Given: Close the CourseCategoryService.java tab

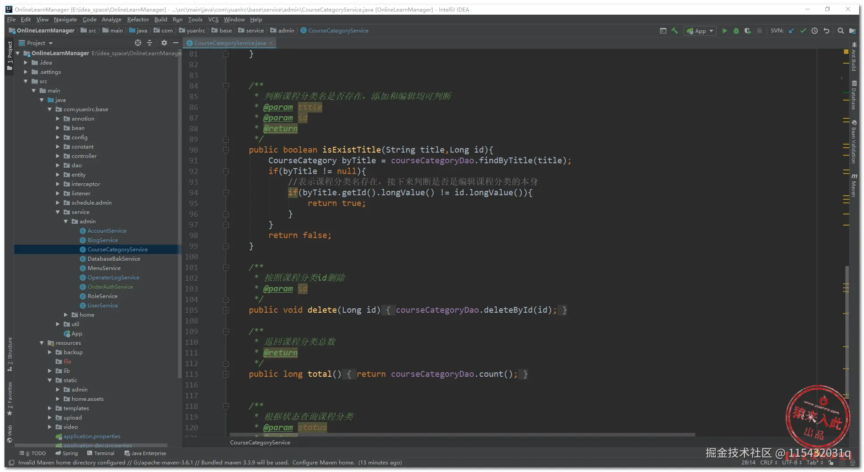Looking at the screenshot, I should click(x=271, y=43).
